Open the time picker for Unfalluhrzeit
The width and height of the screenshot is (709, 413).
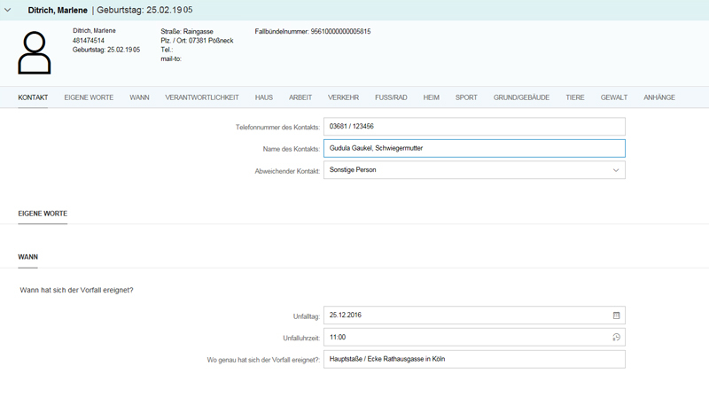pyautogui.click(x=616, y=338)
